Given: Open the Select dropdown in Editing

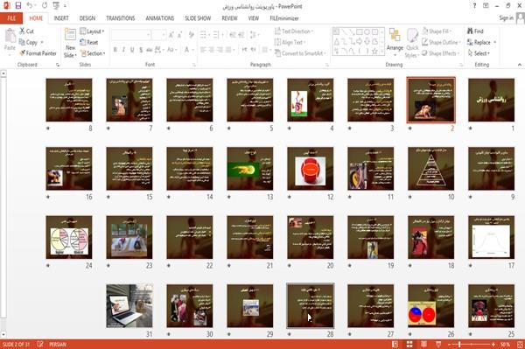Looking at the screenshot, I should point(479,53).
